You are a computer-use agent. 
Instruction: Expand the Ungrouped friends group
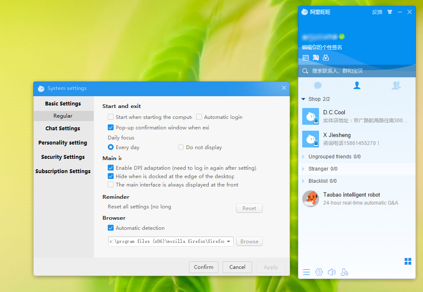pyautogui.click(x=303, y=157)
